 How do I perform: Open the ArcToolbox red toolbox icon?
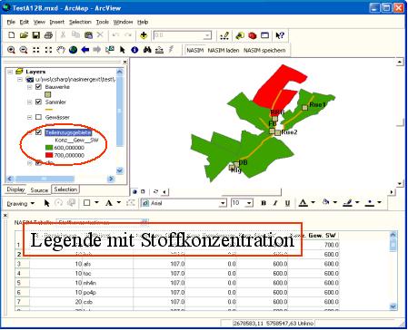(x=253, y=35)
